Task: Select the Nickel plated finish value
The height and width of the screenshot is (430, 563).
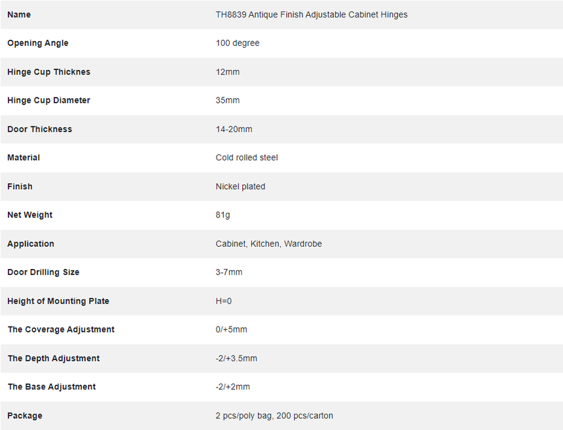Action: (240, 187)
